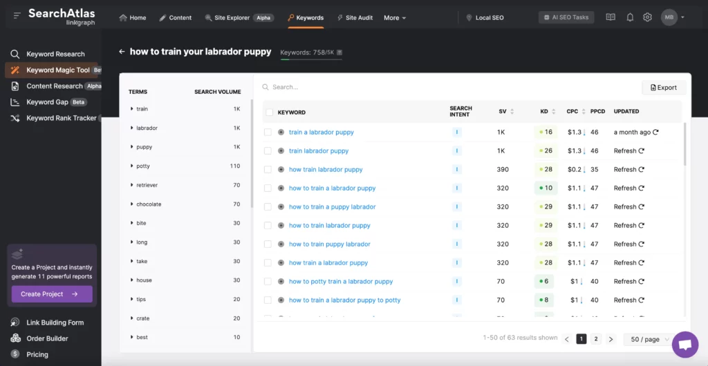Click the Create Project button
This screenshot has width=708, height=366.
[x=52, y=294]
